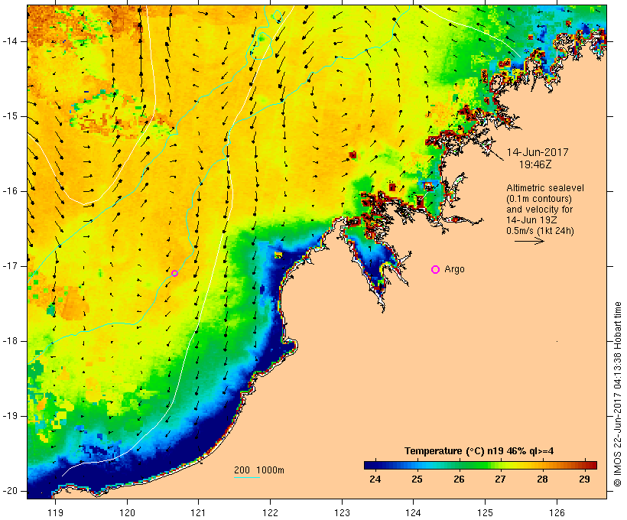Click the latitude label '-17'
The image size is (627, 520).
pyautogui.click(x=10, y=266)
